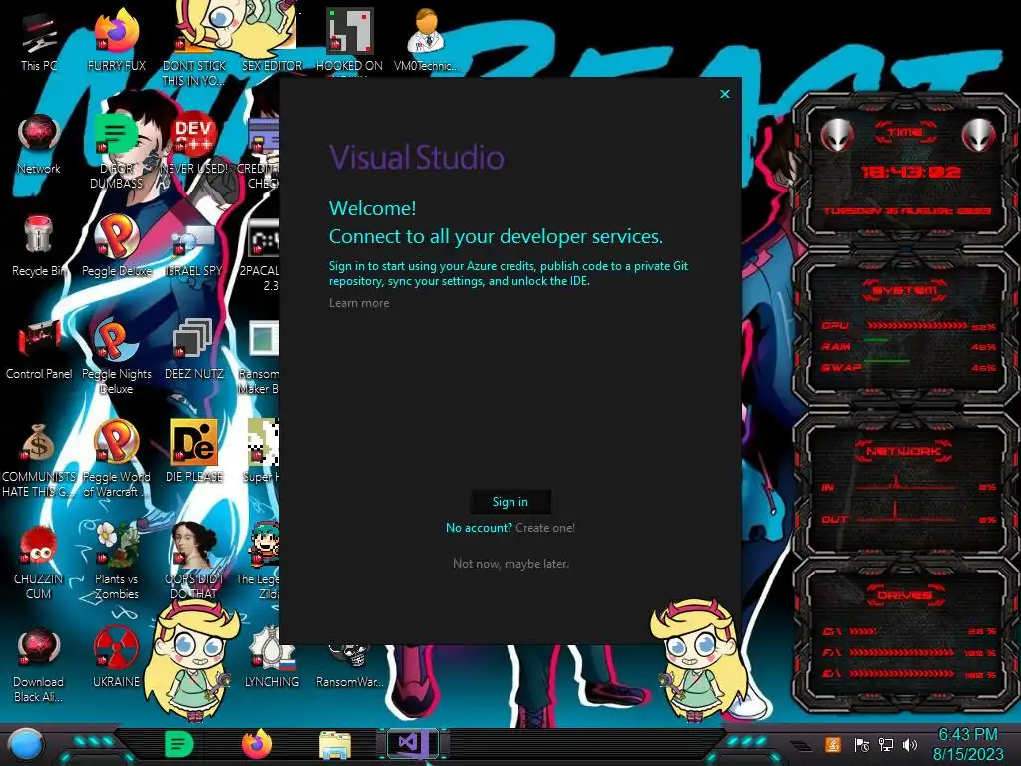The image size is (1021, 766).
Task: Open the DEEZ NUTZ icon
Action: tap(194, 350)
